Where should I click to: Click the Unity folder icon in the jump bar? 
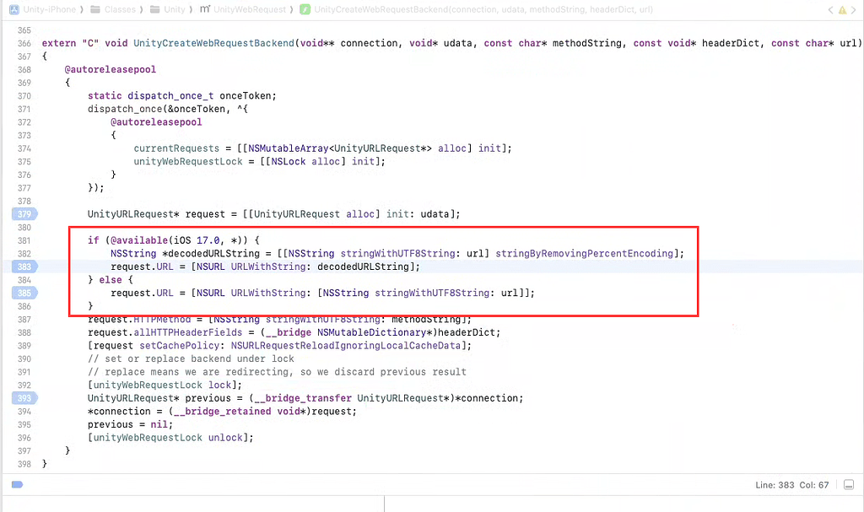156,8
